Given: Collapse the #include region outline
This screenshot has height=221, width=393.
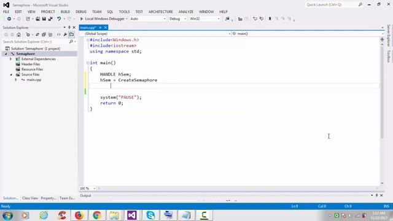Looking at the screenshot, I should [x=88, y=40].
